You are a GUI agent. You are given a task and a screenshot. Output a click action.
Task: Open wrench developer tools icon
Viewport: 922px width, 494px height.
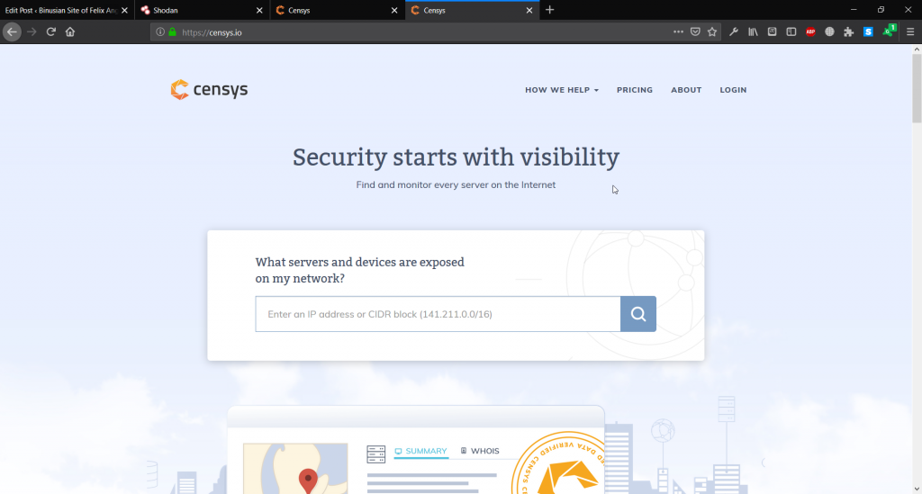(734, 31)
